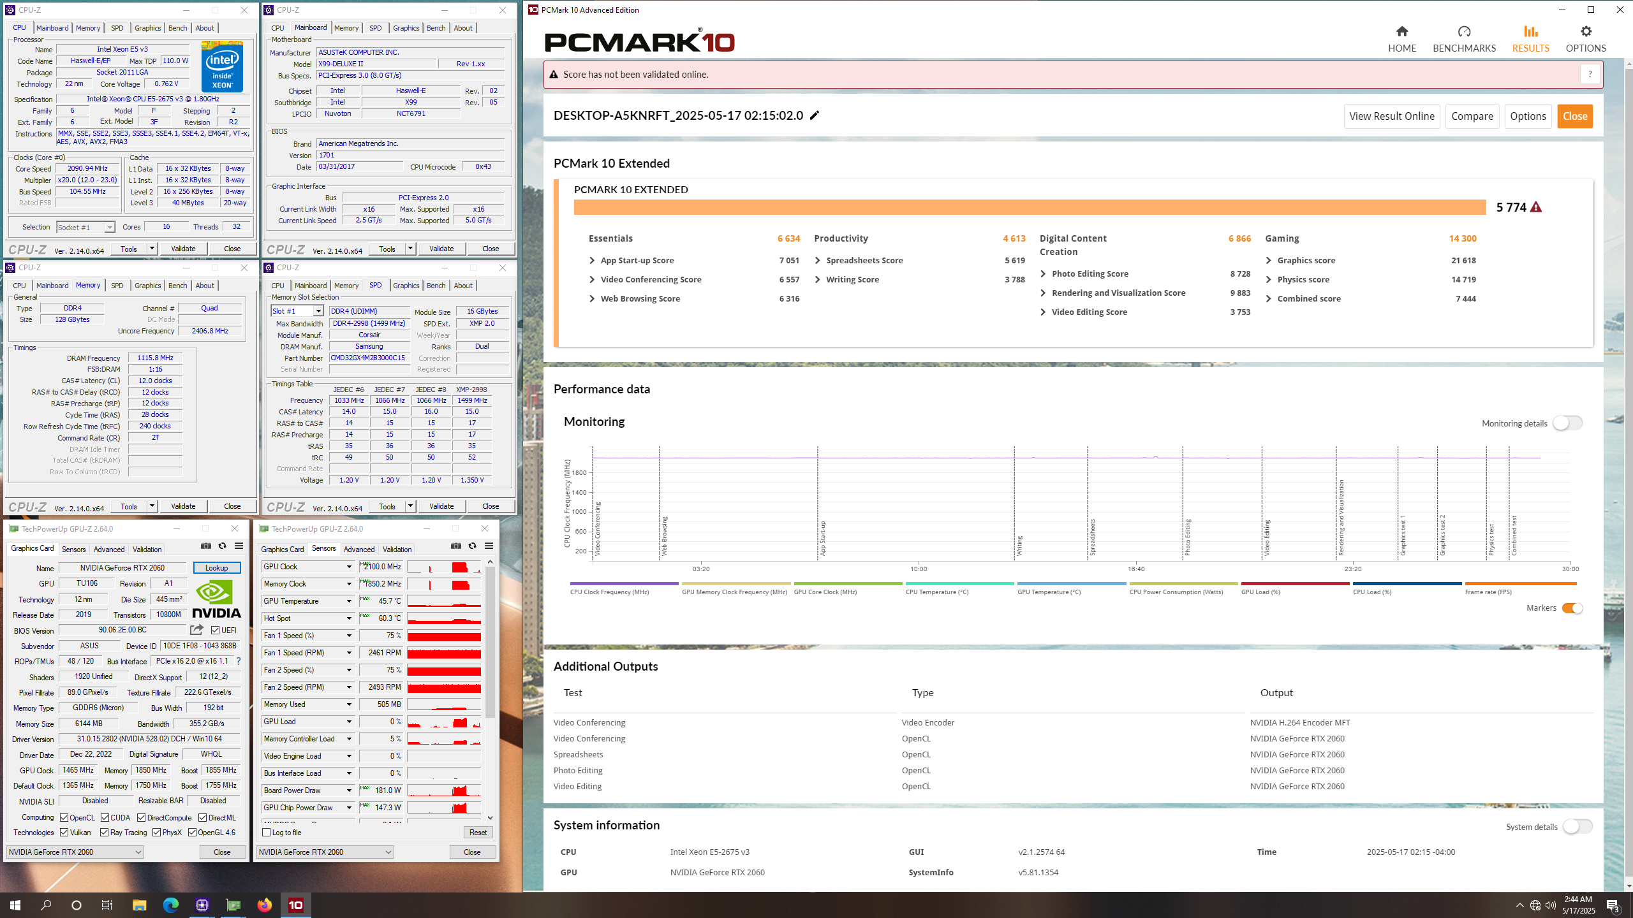Open Advanced tab in the GPU-Z Graphics Card window

coord(109,550)
